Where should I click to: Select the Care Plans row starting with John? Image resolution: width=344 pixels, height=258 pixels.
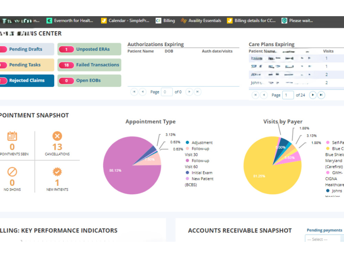[297, 83]
